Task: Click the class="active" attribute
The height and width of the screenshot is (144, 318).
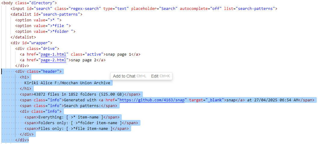Action: point(87,54)
